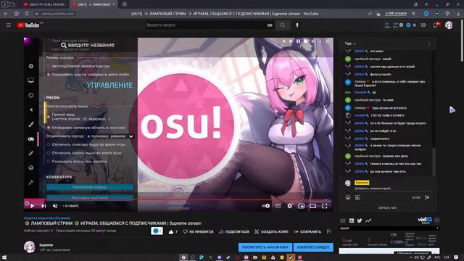Viewport: 464px width, 261px height.
Task: Open the create video camera icon
Action: tap(423, 25)
